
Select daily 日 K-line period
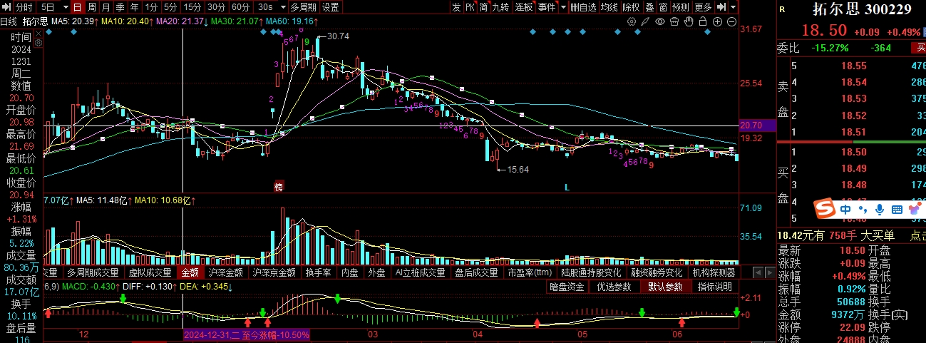(78, 7)
